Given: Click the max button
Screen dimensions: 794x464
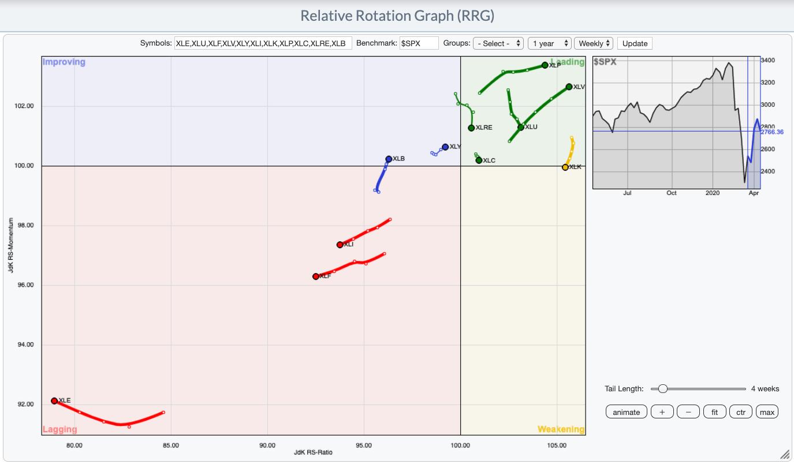Looking at the screenshot, I should pyautogui.click(x=767, y=412).
